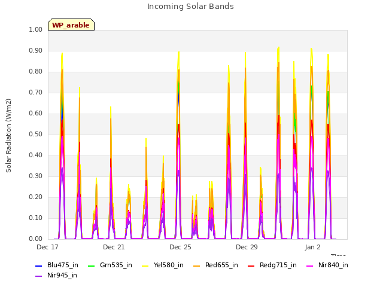Click the Jan 2 x-axis tick label
Image resolution: width=383 pixels, height=287 pixels.
point(312,247)
